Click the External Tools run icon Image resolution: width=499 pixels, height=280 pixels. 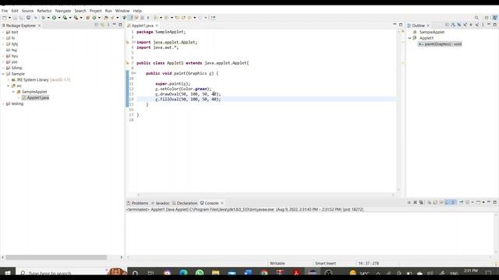click(76, 18)
